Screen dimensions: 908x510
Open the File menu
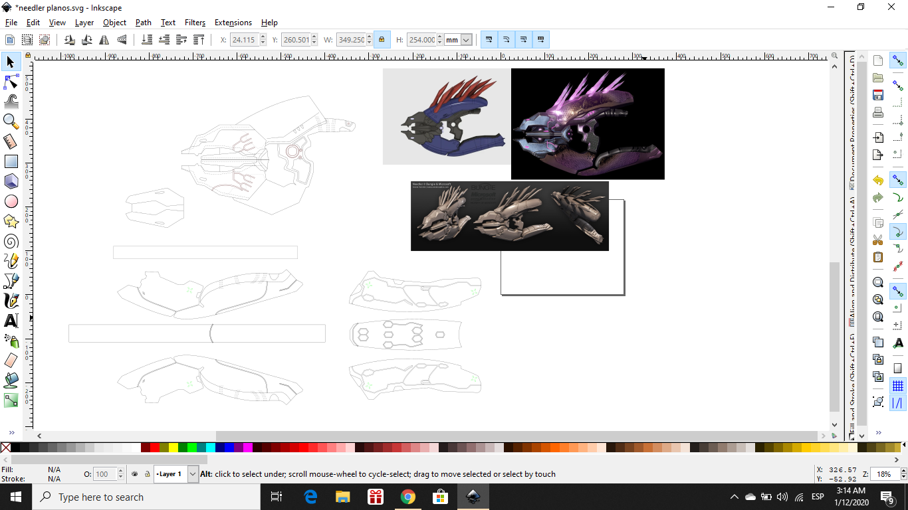tap(11, 22)
